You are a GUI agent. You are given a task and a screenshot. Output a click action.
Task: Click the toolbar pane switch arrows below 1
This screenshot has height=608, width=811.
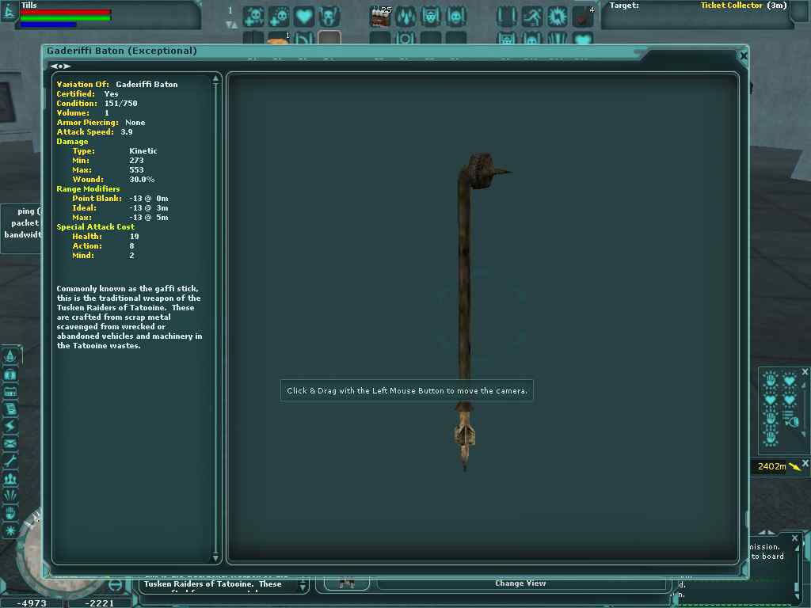[232, 25]
